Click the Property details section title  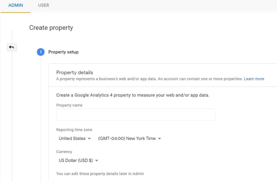coord(75,73)
